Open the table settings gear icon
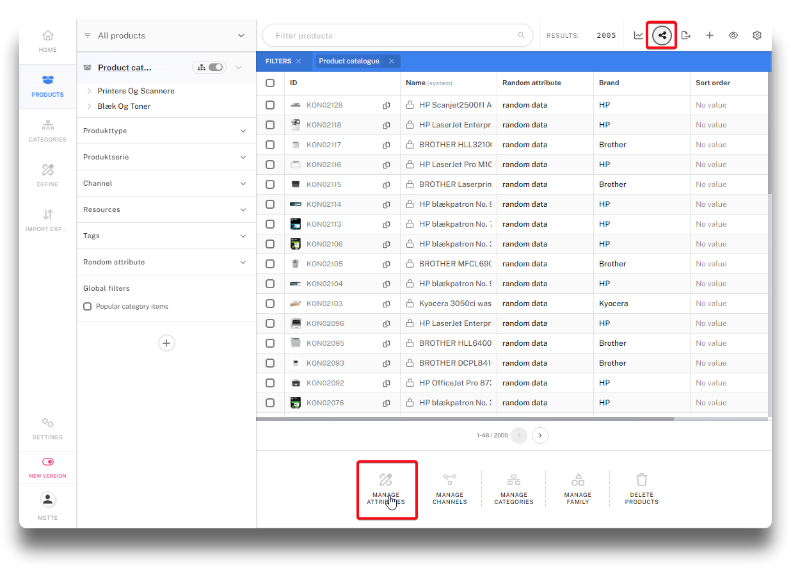This screenshot has height=568, width=791. (756, 35)
